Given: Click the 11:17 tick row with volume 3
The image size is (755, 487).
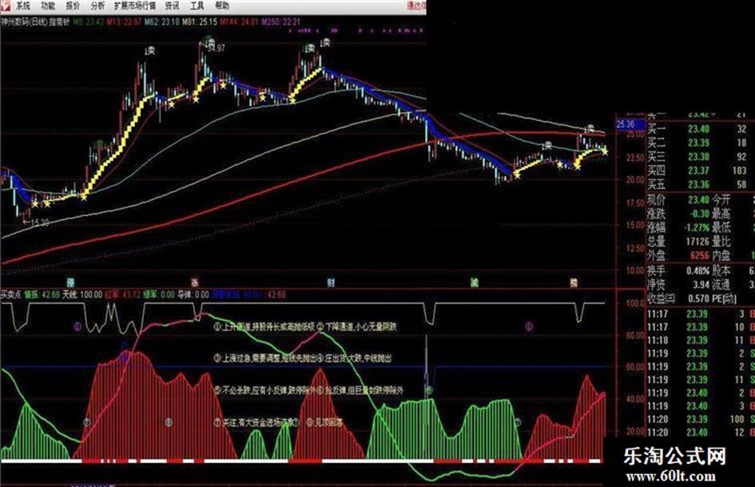Looking at the screenshot, I should click(x=700, y=314).
